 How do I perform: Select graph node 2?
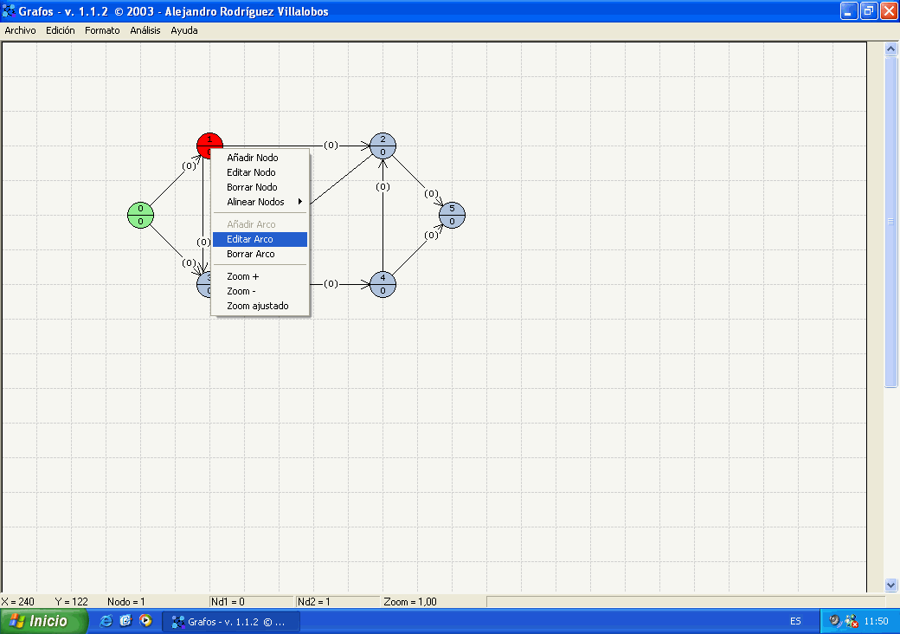click(382, 146)
